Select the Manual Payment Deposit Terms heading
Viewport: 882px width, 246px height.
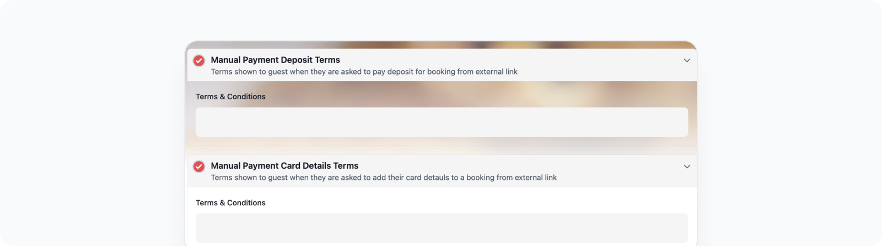click(275, 60)
